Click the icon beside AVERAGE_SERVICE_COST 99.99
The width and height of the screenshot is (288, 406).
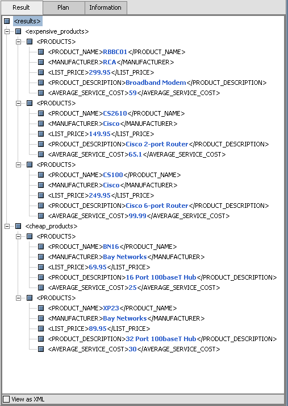41,216
